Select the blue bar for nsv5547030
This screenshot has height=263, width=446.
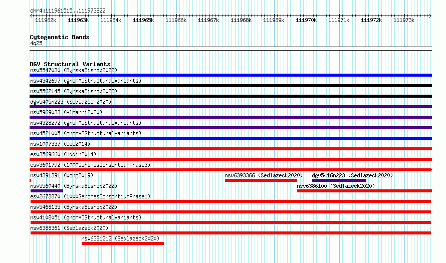coord(231,75)
